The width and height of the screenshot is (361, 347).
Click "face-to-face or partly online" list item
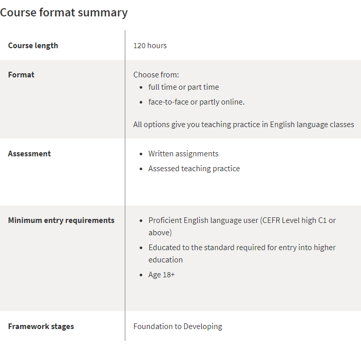196,102
